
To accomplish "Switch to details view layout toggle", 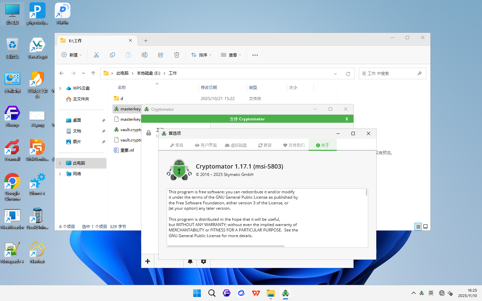I will click(418, 226).
